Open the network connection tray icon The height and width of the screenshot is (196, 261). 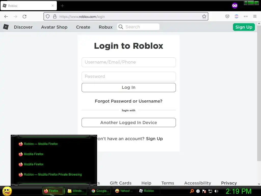click(x=210, y=191)
